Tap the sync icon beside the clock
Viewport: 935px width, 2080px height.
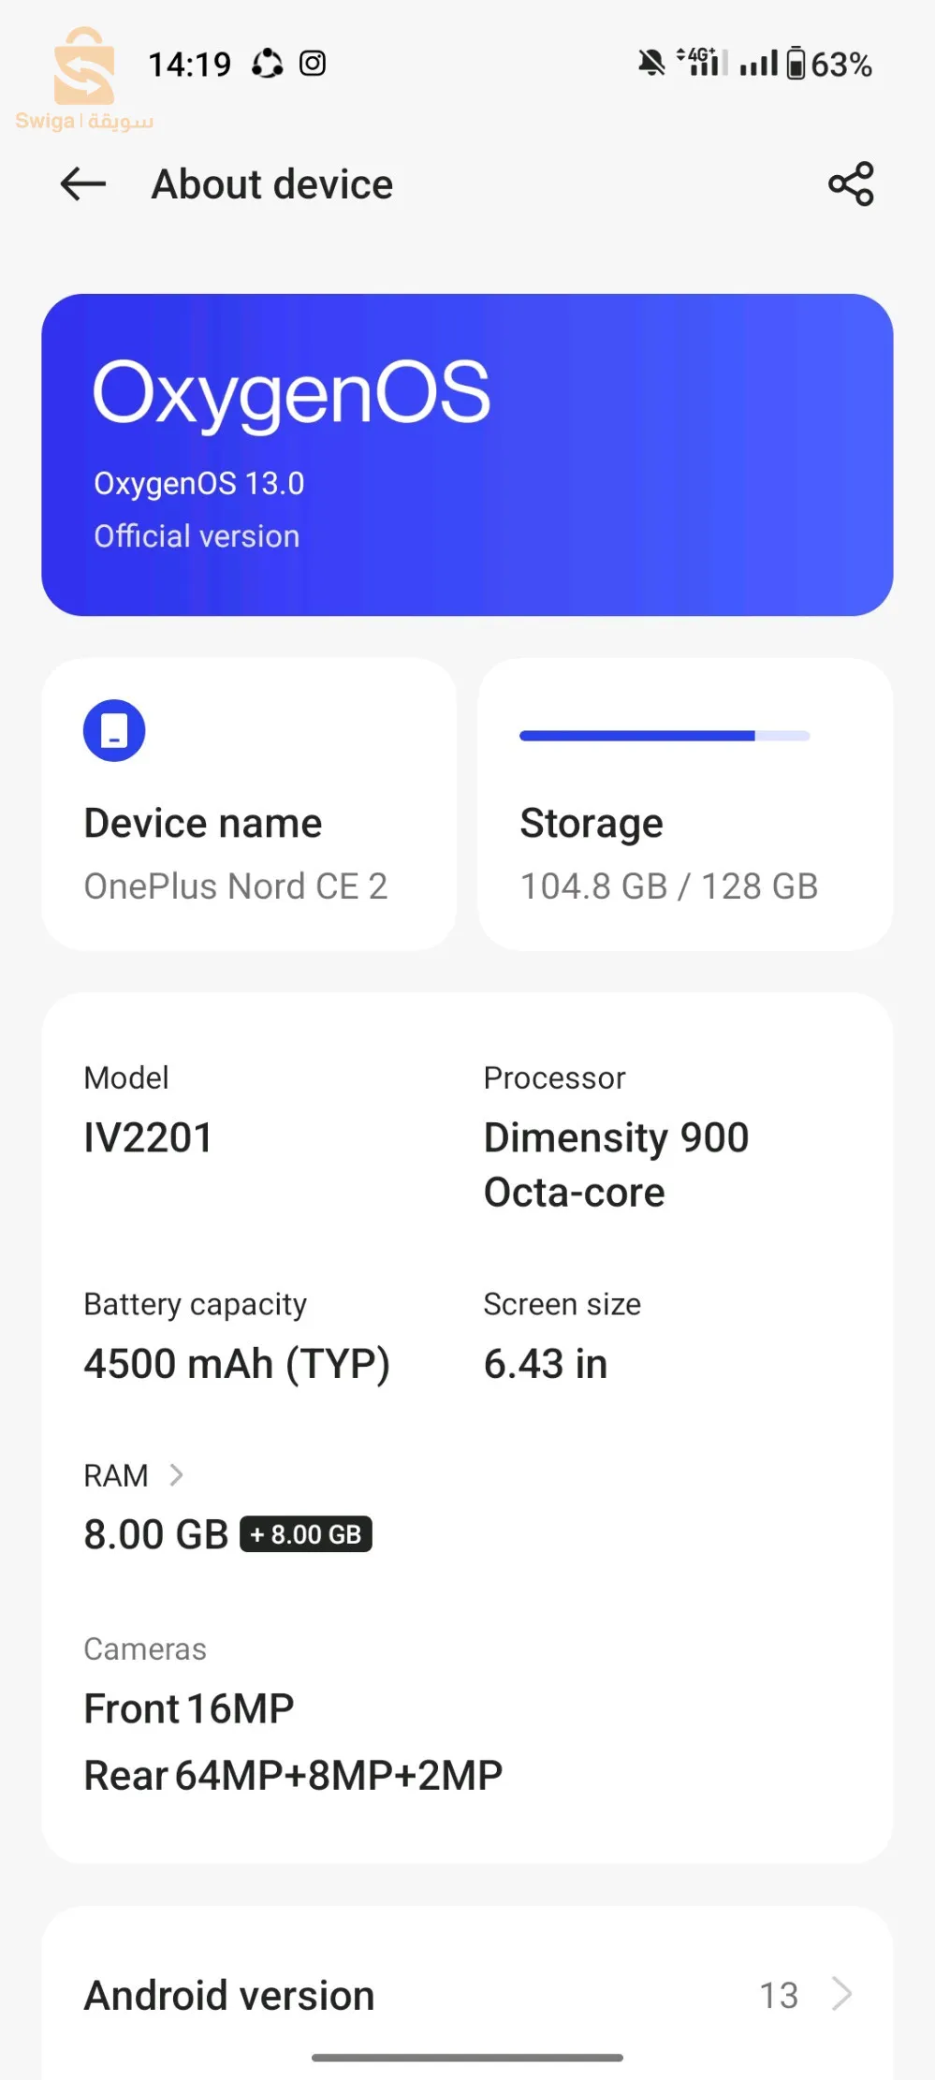268,64
